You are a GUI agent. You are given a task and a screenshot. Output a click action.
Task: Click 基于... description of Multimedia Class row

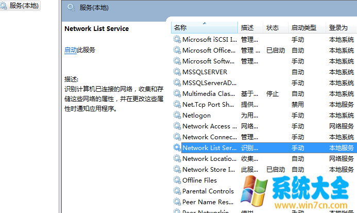tap(249, 93)
